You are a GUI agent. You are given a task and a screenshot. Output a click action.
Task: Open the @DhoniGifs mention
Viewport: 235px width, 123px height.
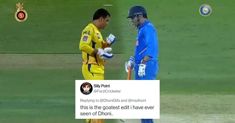(110, 100)
